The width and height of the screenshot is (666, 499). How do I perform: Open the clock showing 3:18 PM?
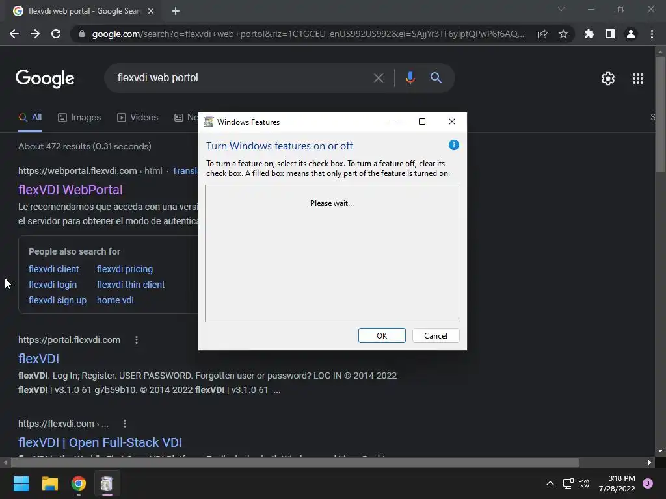617,483
